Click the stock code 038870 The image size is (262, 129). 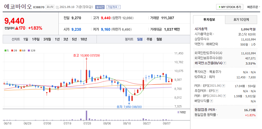click(x=39, y=7)
